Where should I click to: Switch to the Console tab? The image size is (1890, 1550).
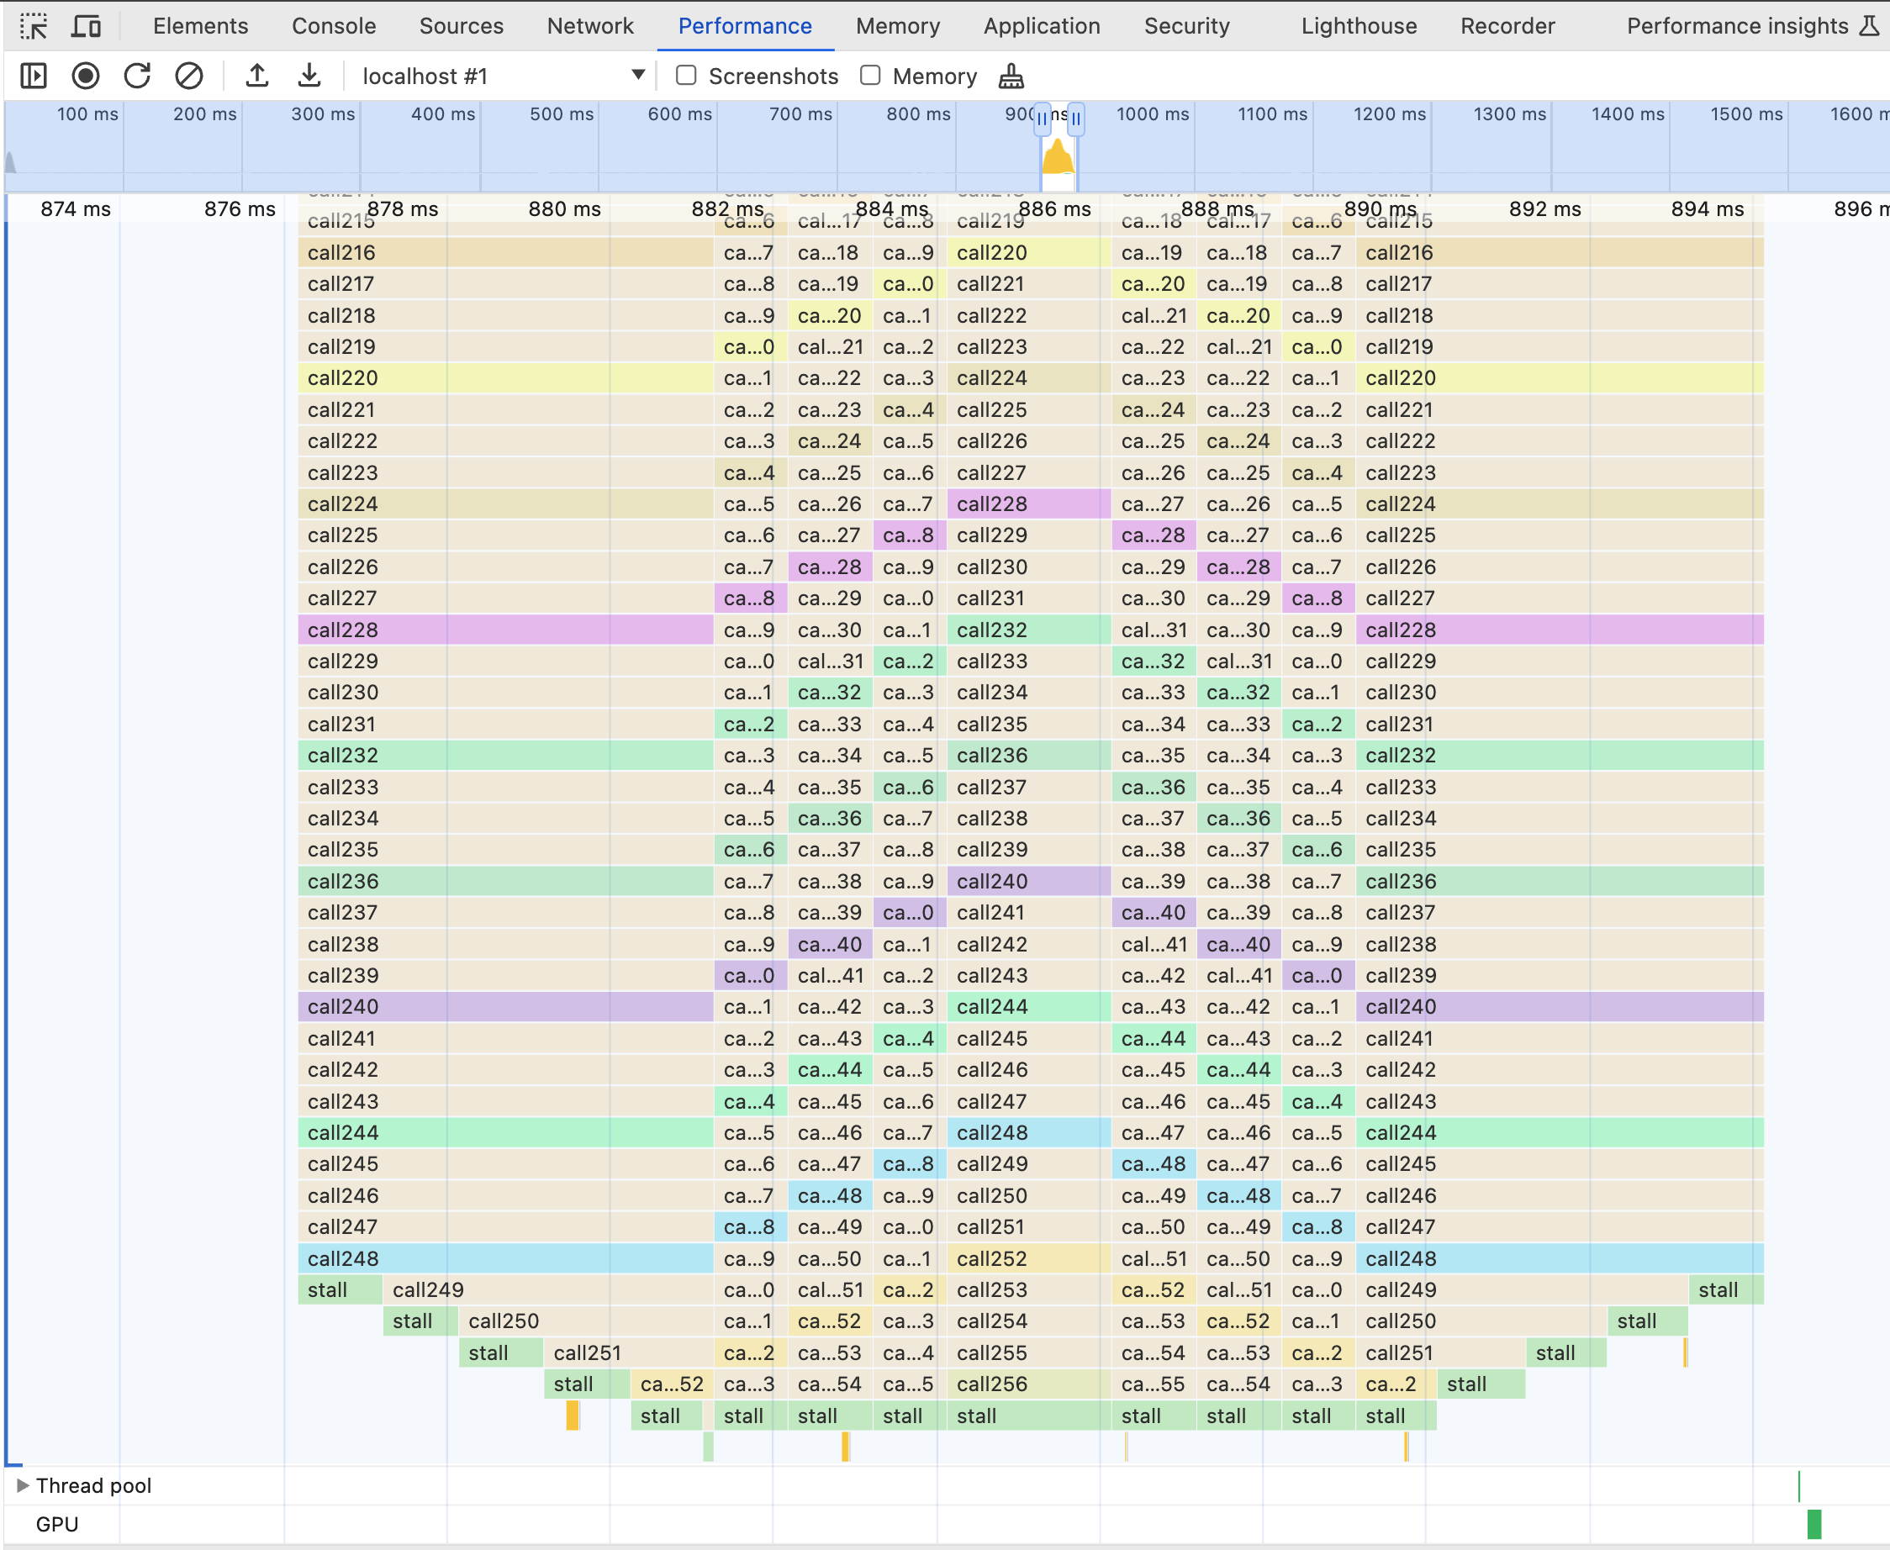pos(334,26)
